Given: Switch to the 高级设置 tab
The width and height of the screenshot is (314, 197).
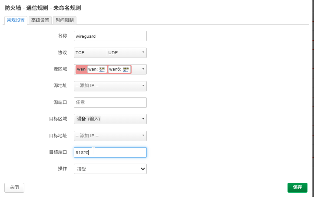Looking at the screenshot, I should (40, 20).
